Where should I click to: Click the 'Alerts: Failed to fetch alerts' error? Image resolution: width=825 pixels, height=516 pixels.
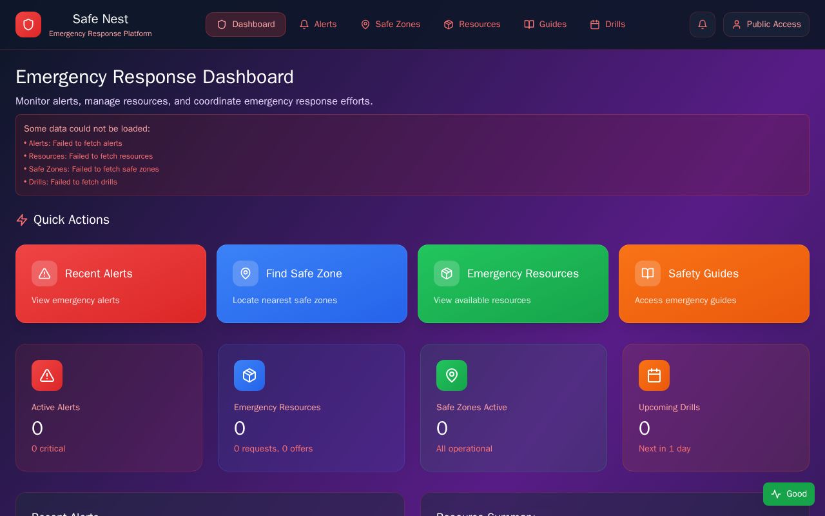73,143
